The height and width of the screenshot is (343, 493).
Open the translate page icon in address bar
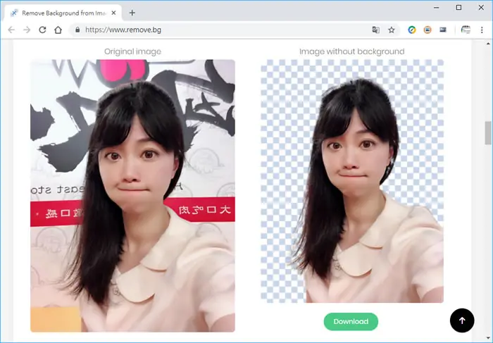(x=375, y=30)
